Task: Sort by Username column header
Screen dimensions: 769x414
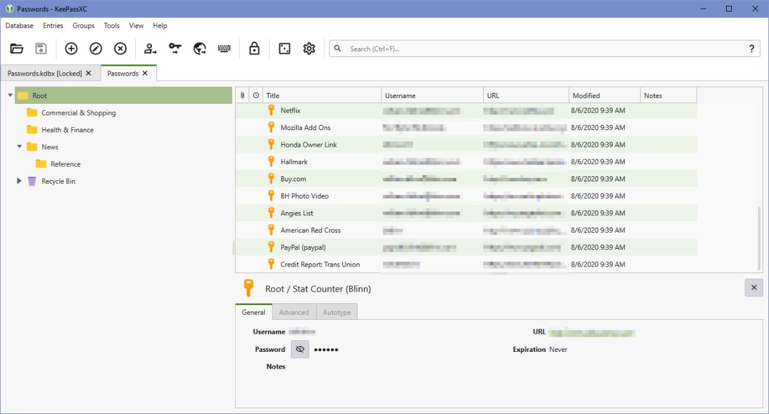Action: pos(433,95)
